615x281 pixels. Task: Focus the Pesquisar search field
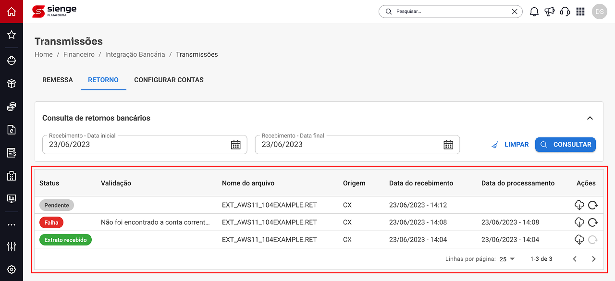[x=451, y=12]
